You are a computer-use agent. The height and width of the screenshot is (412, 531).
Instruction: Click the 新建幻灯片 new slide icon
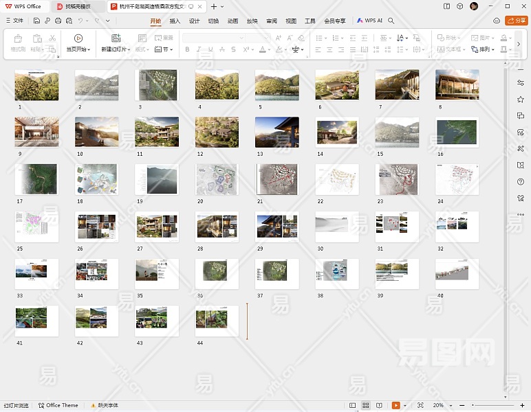tap(116, 38)
